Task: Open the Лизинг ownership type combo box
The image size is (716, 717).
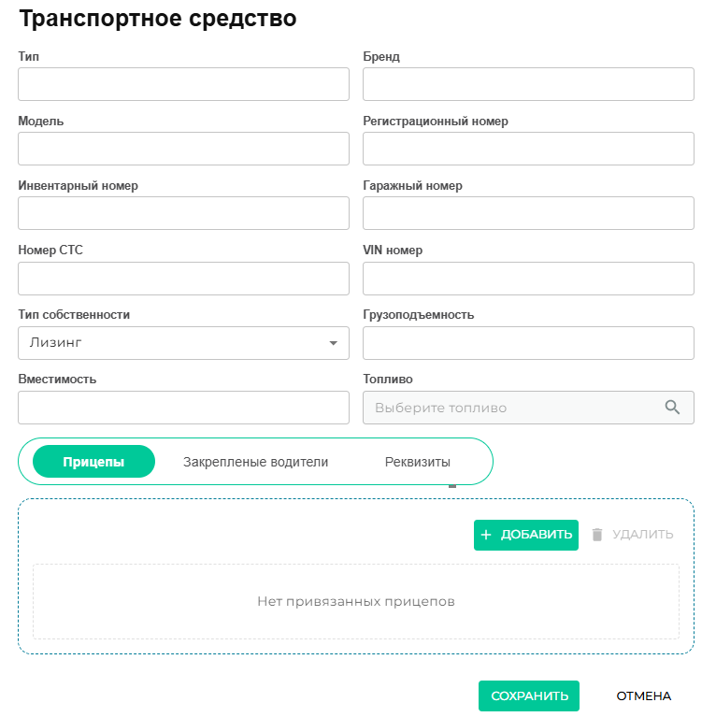Action: 183,343
